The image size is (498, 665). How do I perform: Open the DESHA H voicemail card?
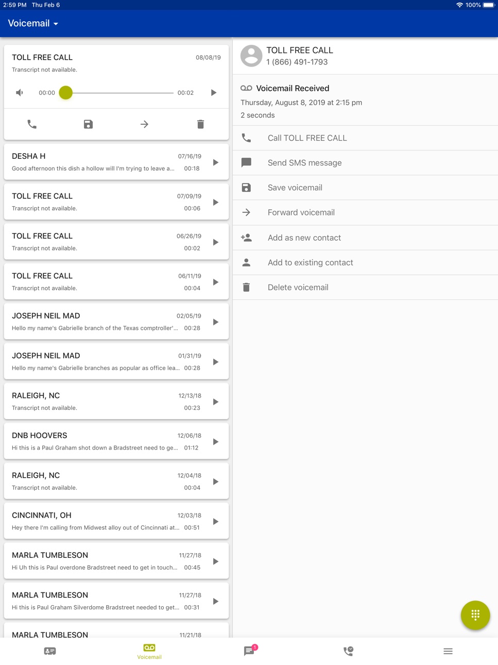coord(116,162)
